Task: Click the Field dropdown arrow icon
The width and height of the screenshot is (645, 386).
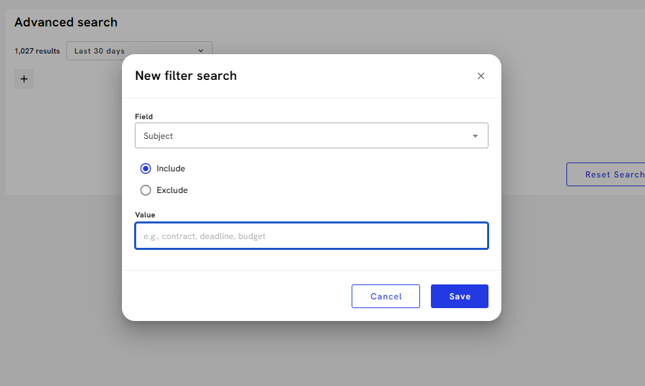Action: (475, 136)
